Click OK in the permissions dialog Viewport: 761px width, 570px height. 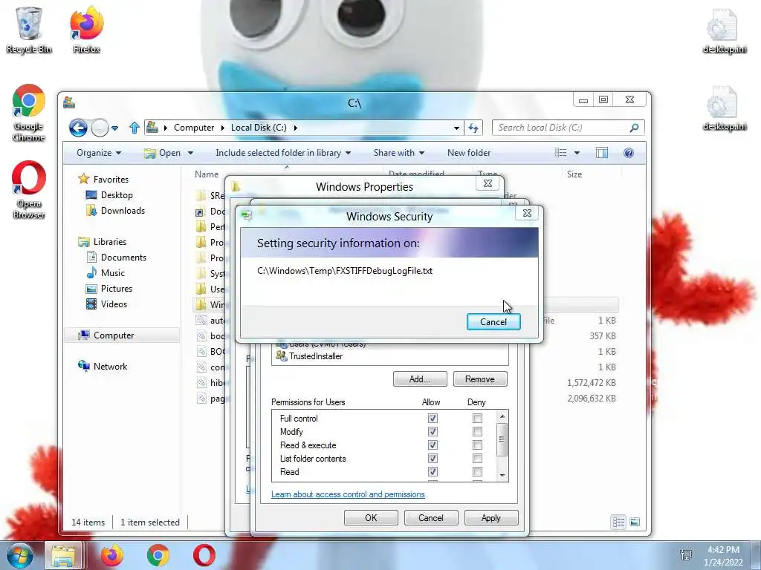371,517
